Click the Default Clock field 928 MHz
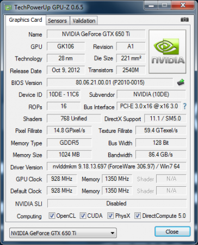The width and height of the screenshot is (198, 245). [61, 191]
